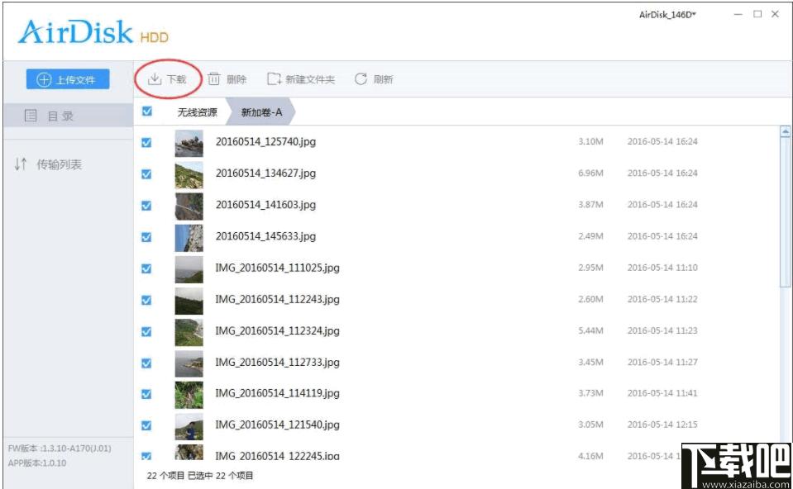
Task: Maximize the AirDisk window
Action: (x=757, y=14)
